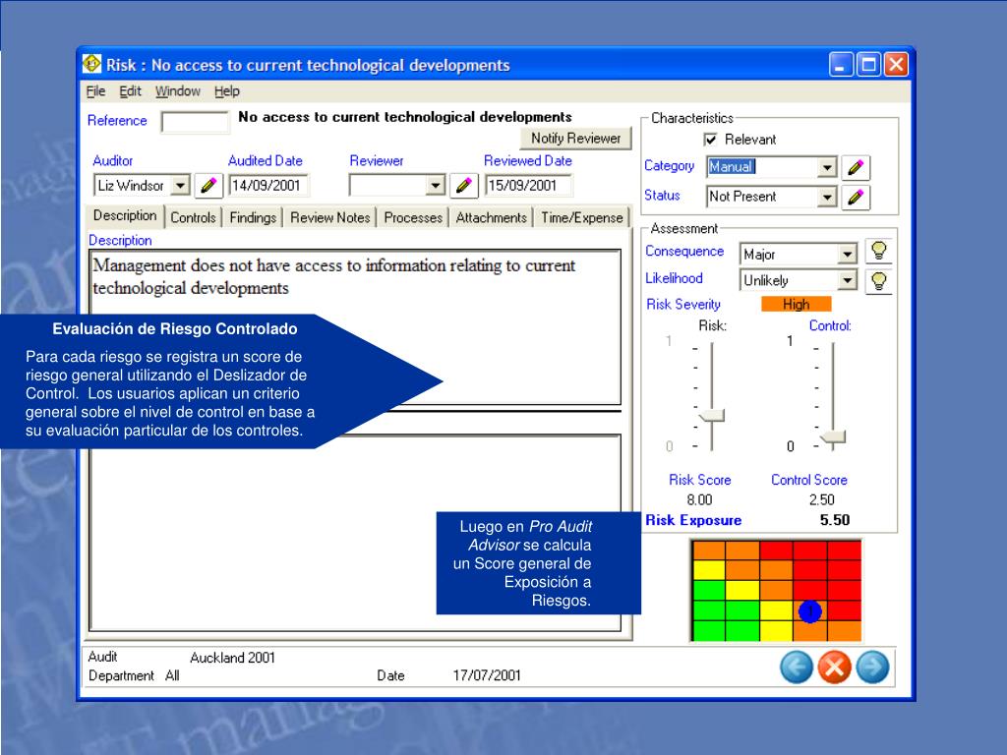This screenshot has width=1007, height=755.
Task: Click the Control Score value 2.50
Action: point(821,499)
